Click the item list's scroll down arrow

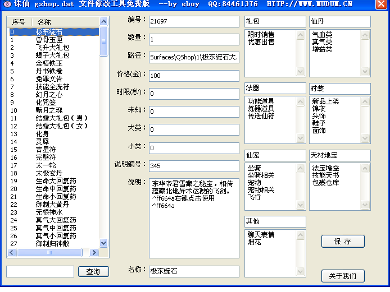click(x=103, y=243)
